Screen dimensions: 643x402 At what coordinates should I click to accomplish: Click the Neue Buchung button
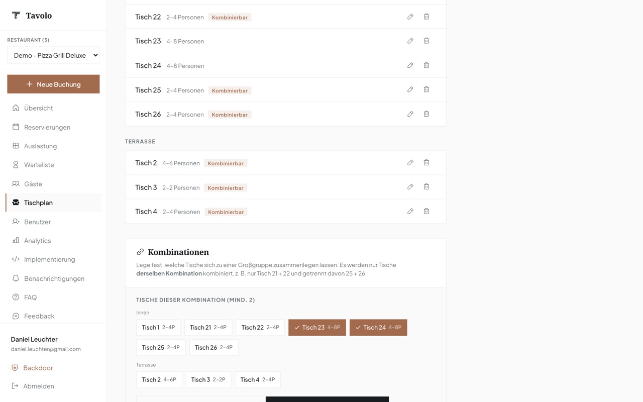53,84
